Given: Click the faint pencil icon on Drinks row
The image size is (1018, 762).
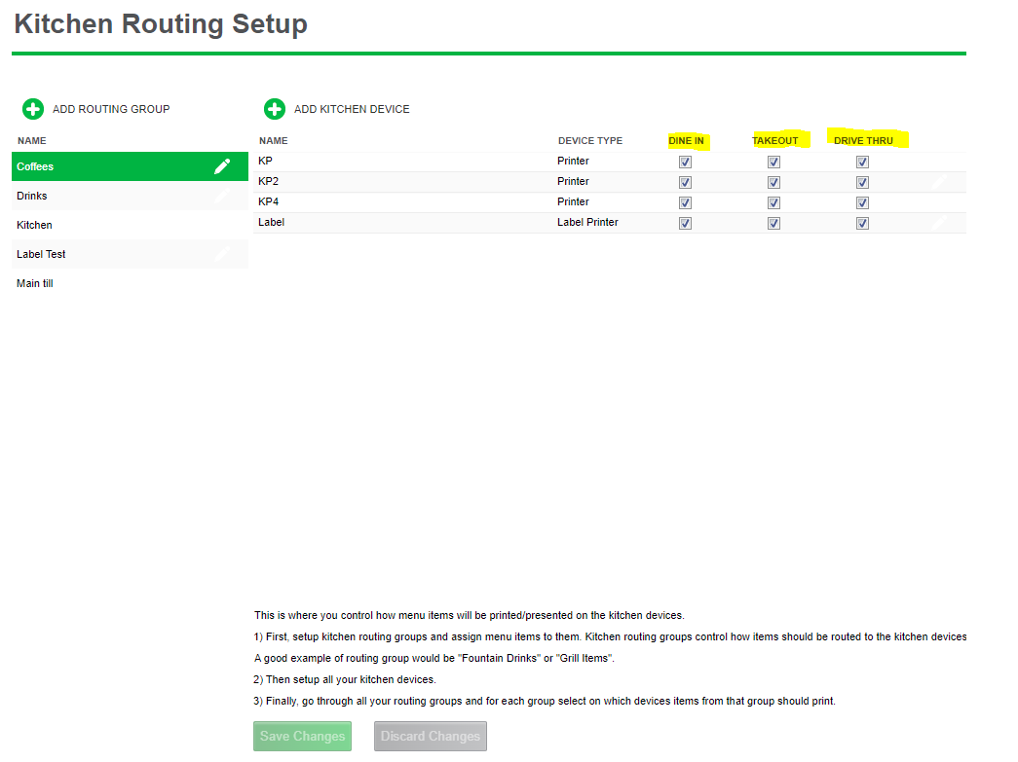Looking at the screenshot, I should click(222, 196).
